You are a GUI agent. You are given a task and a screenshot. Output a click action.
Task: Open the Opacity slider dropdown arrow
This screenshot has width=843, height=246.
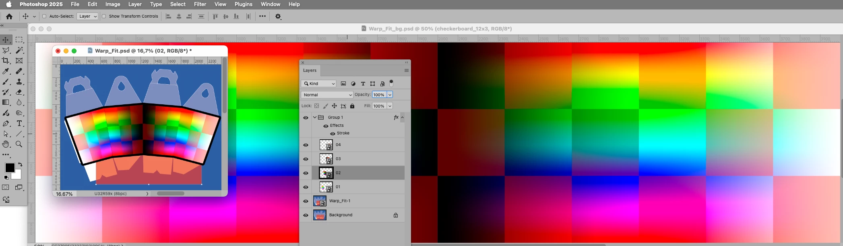click(390, 95)
